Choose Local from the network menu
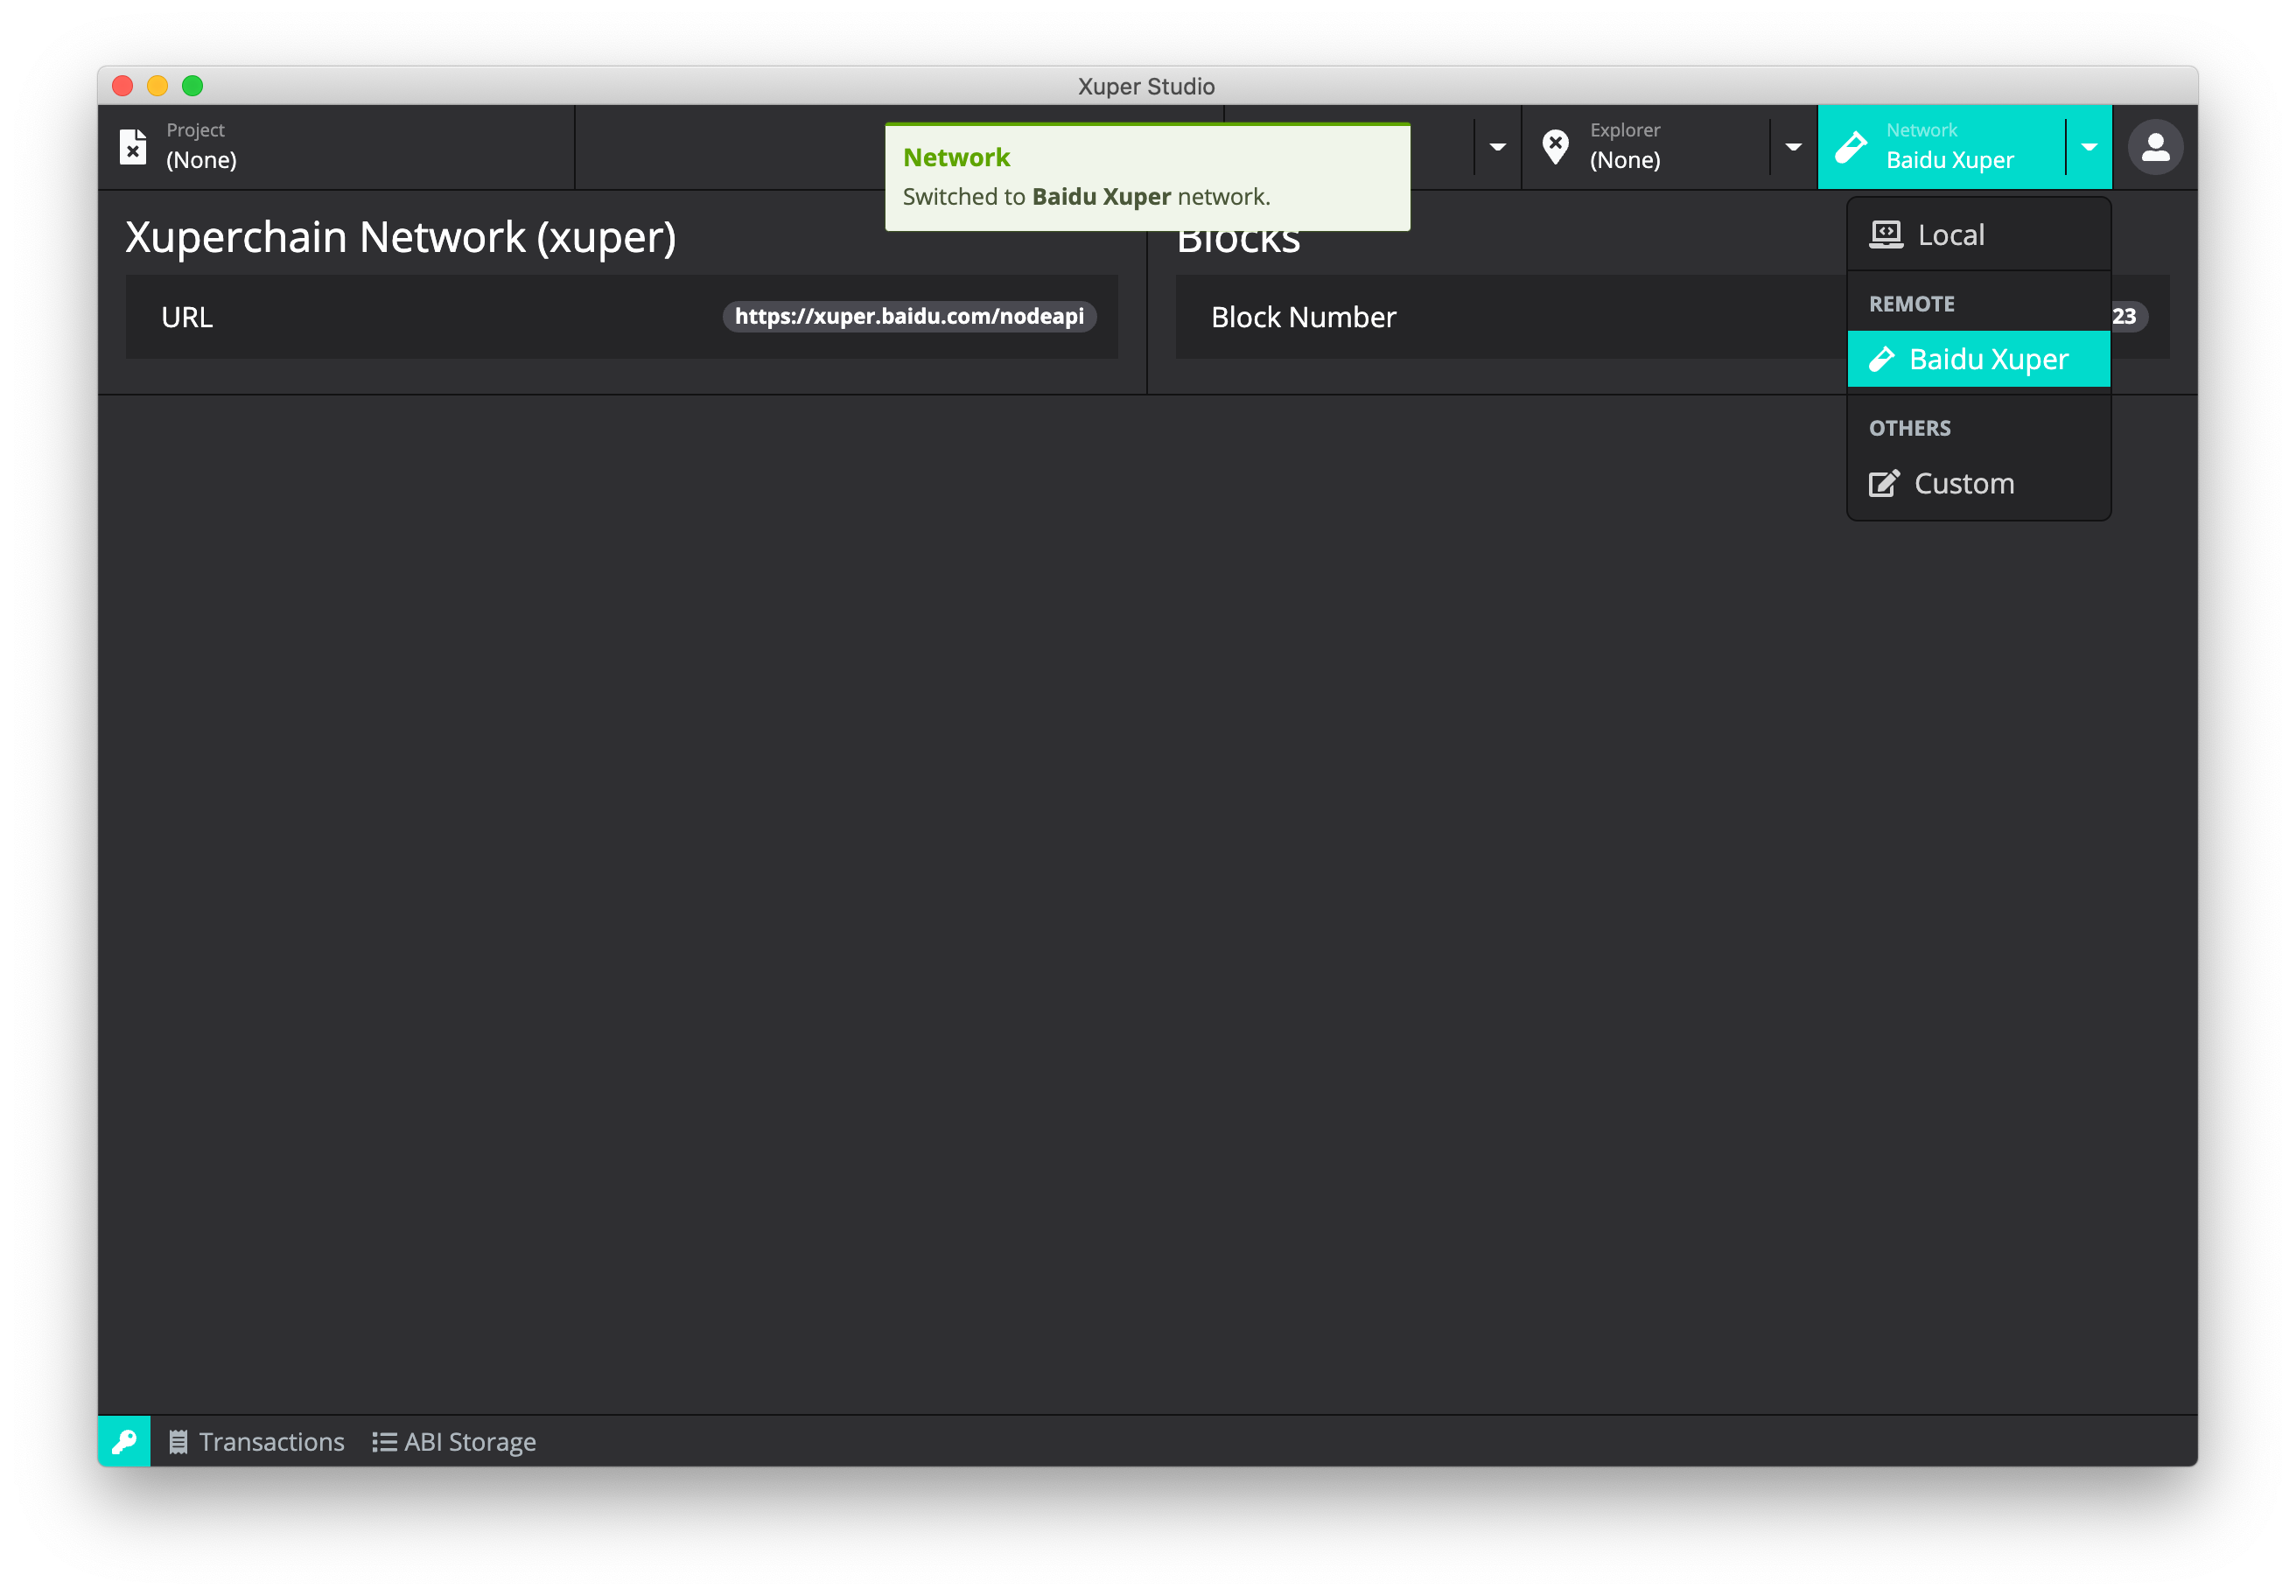The image size is (2296, 1596). [1950, 235]
